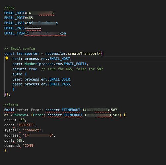Click the 'port: 587' error line

click(14, 141)
